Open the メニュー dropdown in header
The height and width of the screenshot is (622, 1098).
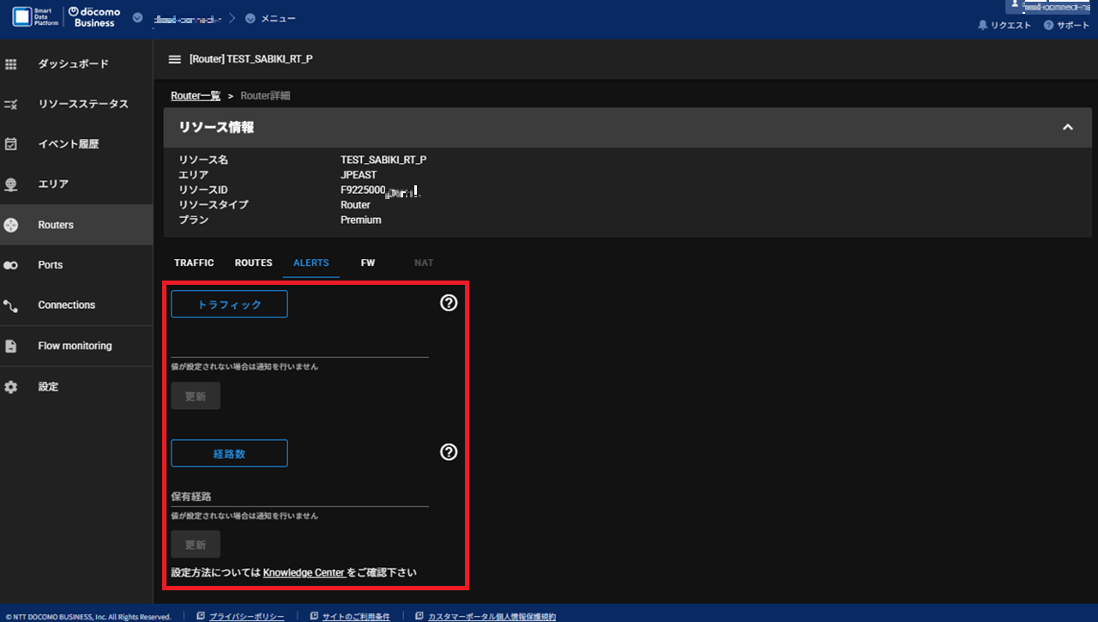(x=250, y=18)
